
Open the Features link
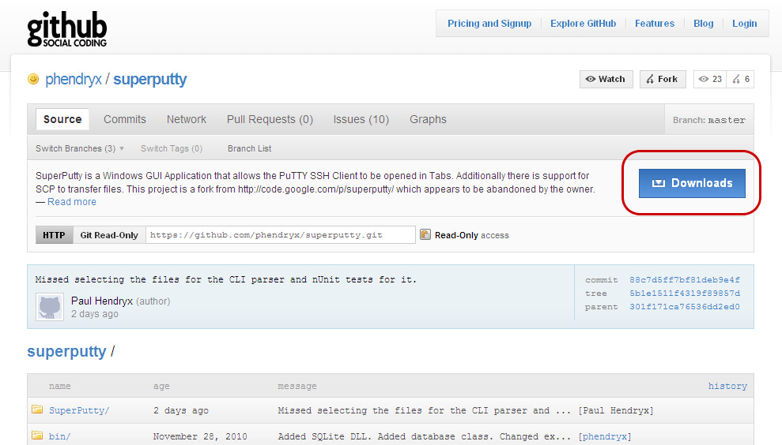click(x=655, y=24)
